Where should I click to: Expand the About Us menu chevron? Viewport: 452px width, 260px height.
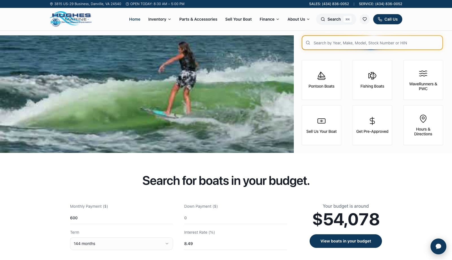(308, 19)
